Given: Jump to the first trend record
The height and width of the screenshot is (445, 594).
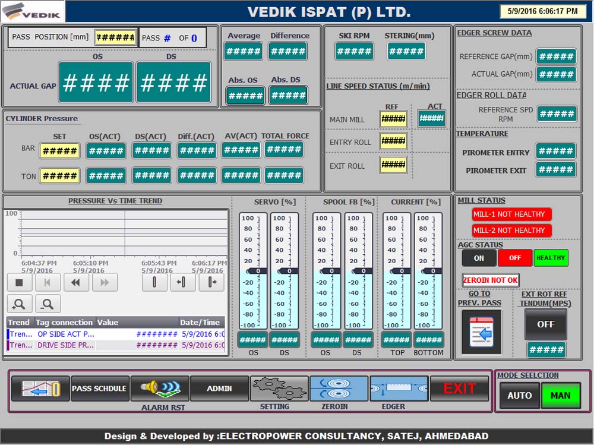Looking at the screenshot, I should (x=48, y=282).
